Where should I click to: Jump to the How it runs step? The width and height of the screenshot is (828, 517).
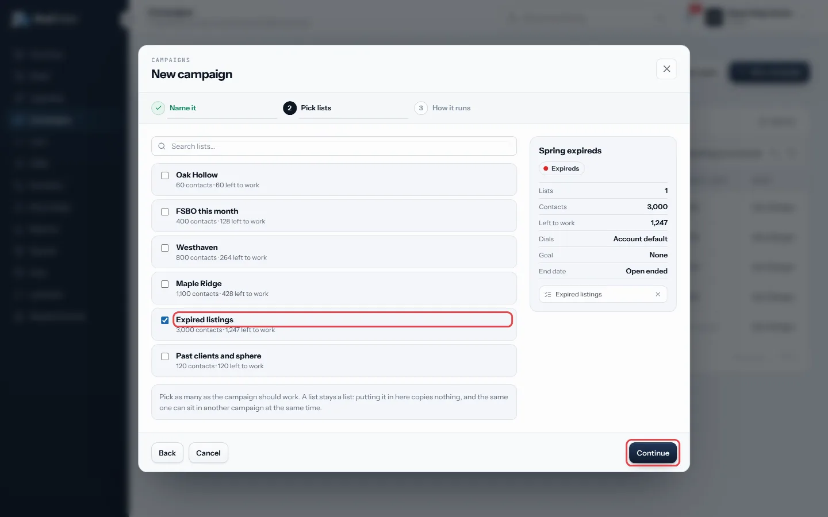pos(451,108)
